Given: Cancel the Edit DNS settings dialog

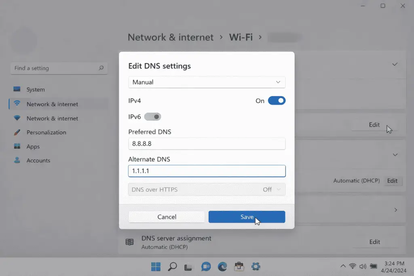Looking at the screenshot, I should 167,217.
